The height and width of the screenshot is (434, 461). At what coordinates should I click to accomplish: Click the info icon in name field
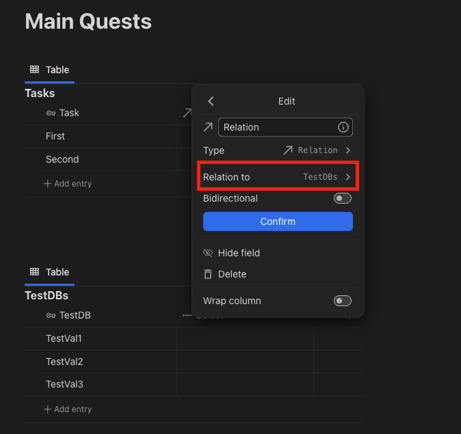click(343, 127)
